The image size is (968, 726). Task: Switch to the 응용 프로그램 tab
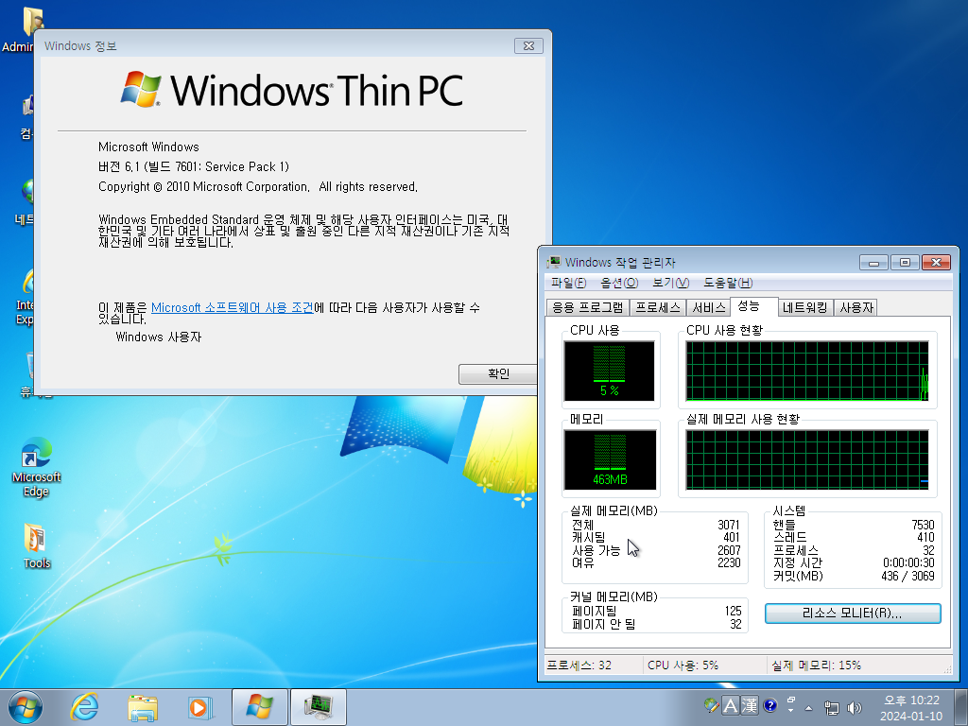pyautogui.click(x=588, y=307)
